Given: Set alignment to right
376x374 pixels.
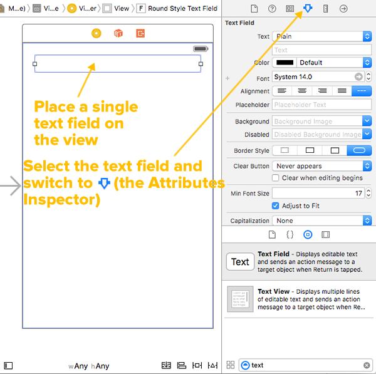Looking at the screenshot, I should click(322, 91).
